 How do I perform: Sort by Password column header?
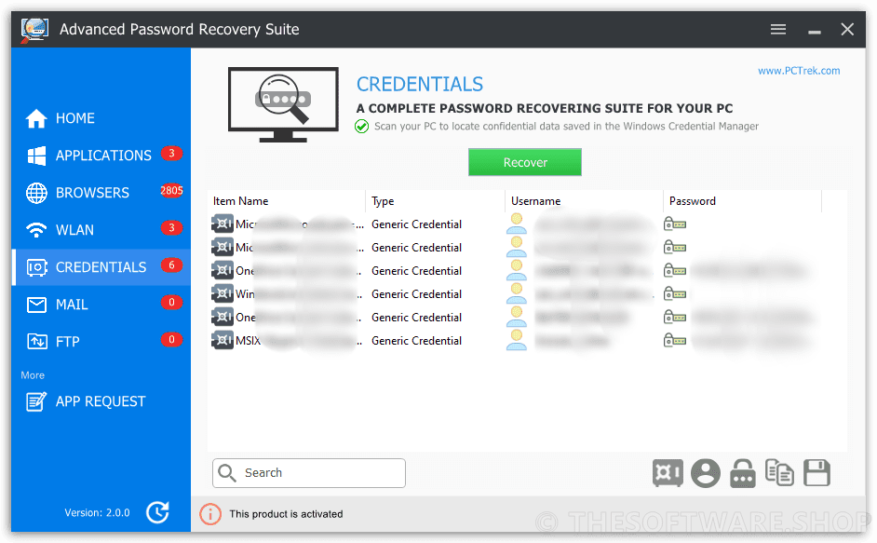(742, 201)
